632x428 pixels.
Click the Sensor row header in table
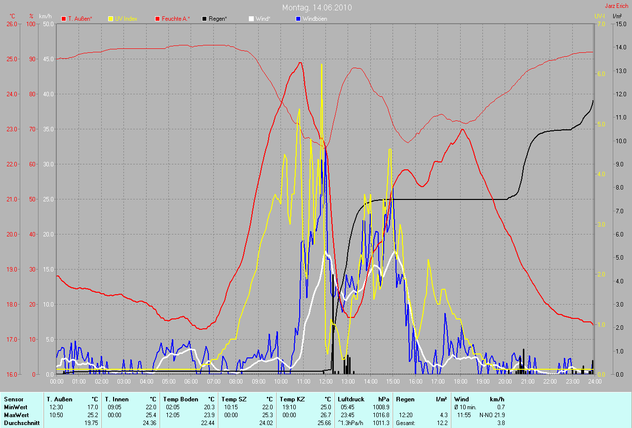(x=13, y=399)
